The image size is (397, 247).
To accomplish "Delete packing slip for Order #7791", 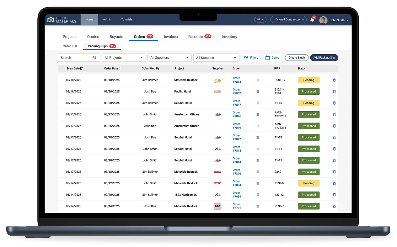I will tap(334, 206).
